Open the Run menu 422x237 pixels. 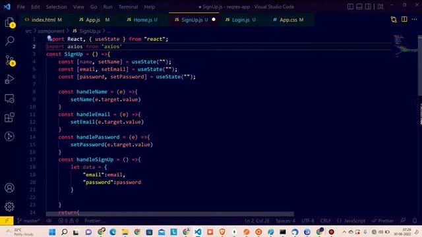[107, 7]
